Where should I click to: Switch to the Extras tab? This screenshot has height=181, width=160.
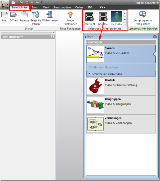tap(35, 7)
